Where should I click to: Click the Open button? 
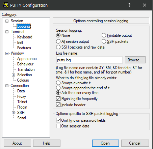tap(105, 143)
